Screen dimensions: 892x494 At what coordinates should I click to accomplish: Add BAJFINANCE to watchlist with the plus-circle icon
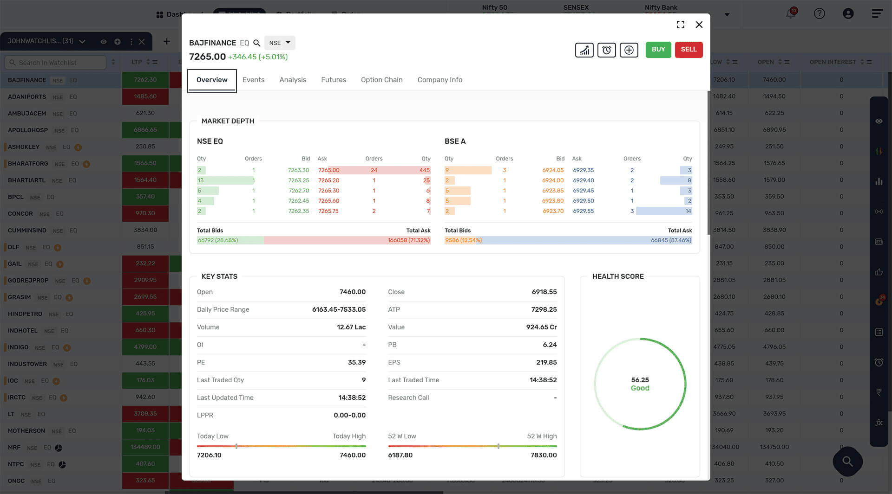pyautogui.click(x=629, y=50)
